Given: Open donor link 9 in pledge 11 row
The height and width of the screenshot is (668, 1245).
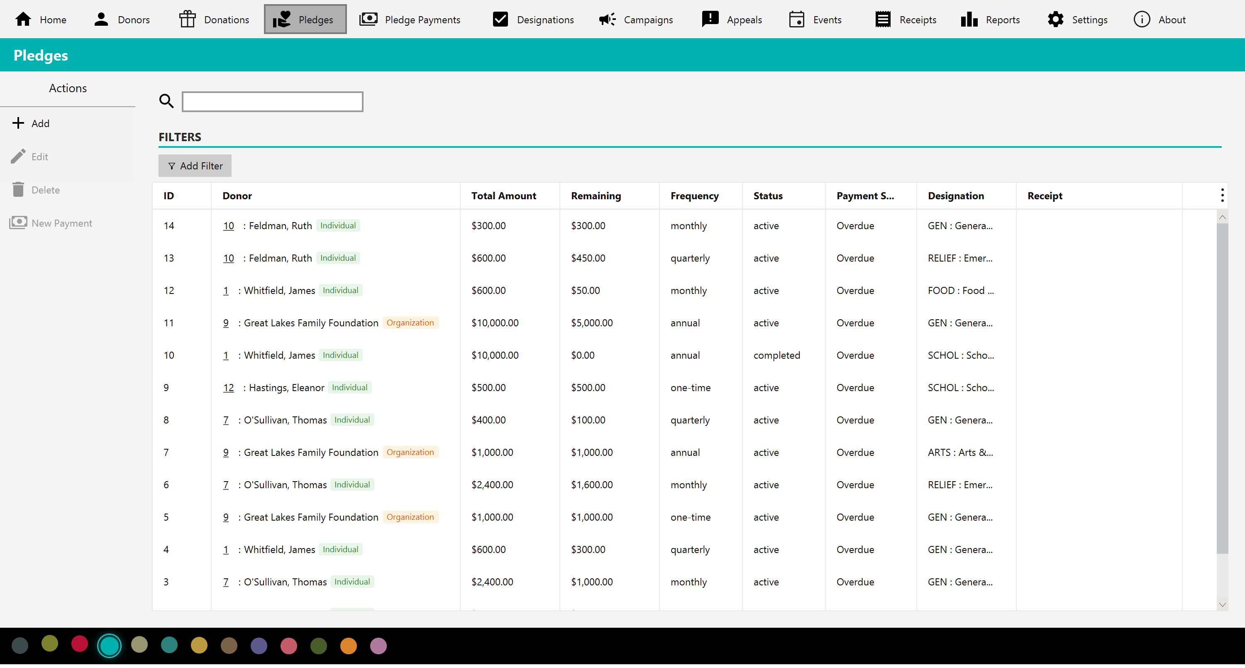Looking at the screenshot, I should 226,323.
